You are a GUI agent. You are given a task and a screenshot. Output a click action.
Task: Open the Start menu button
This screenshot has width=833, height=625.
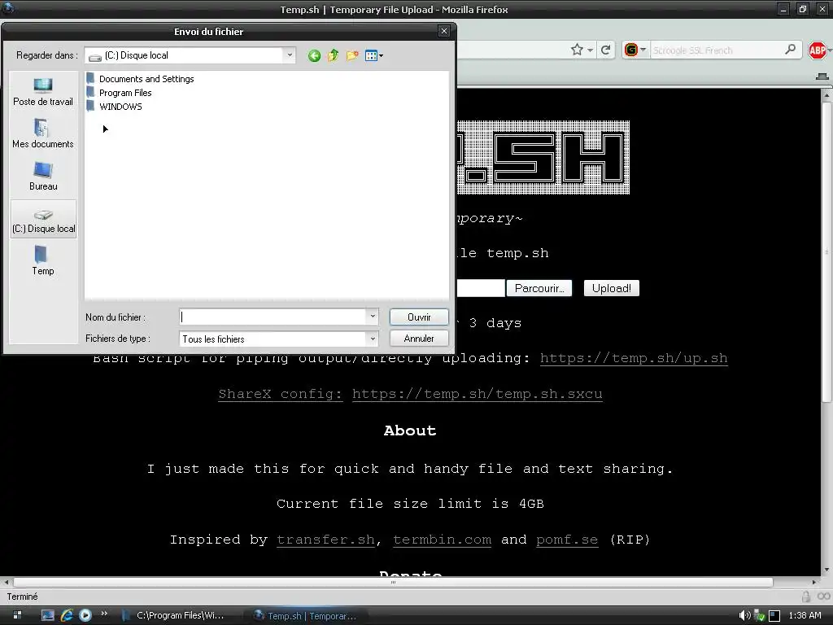pos(17,615)
